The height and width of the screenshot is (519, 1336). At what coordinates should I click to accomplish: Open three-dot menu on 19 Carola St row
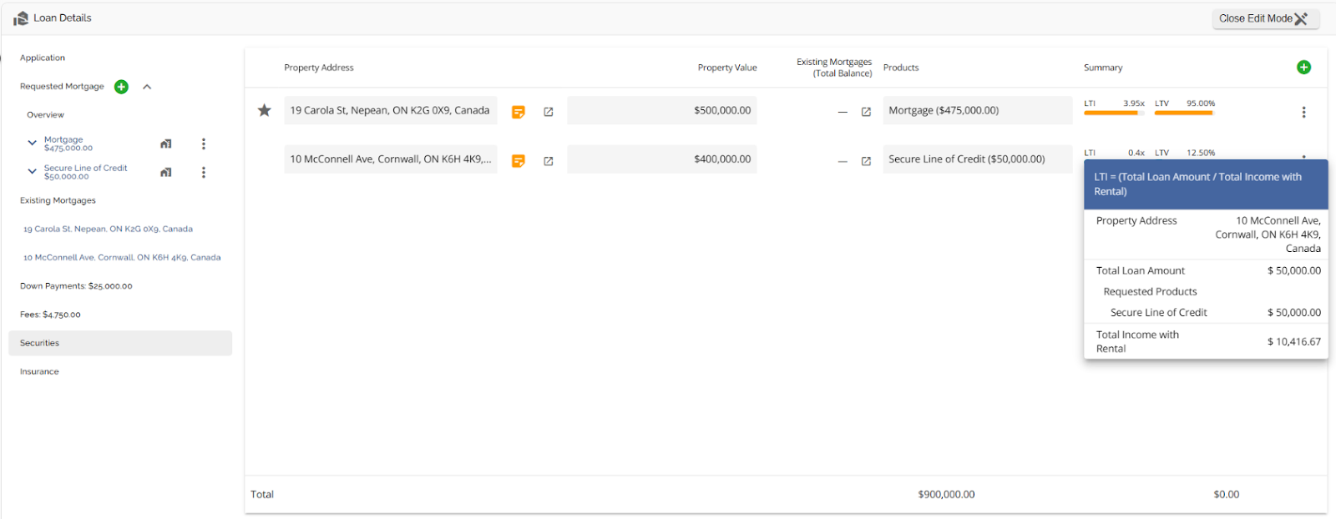(1303, 112)
